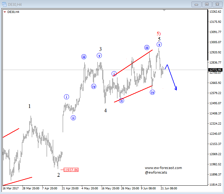
Task: Select the circled blue v label near top
Action: (159, 44)
